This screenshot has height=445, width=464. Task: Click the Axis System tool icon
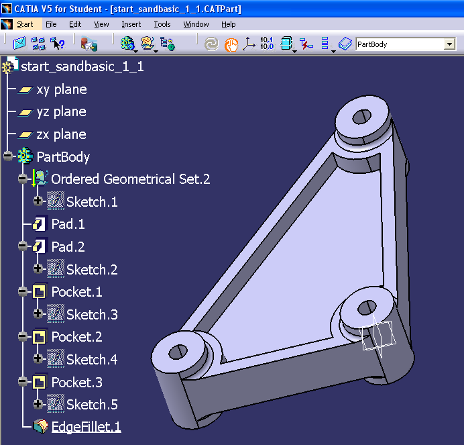pyautogui.click(x=249, y=44)
